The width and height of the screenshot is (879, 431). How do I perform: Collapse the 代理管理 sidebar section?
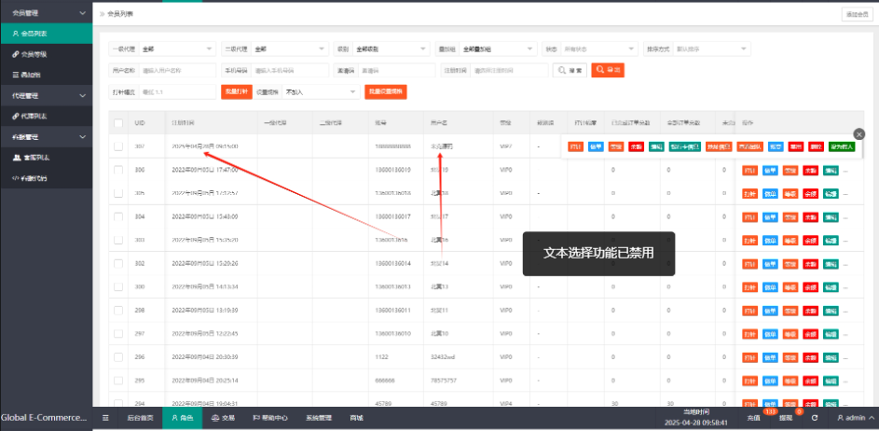(x=46, y=96)
